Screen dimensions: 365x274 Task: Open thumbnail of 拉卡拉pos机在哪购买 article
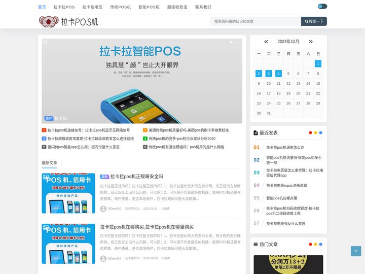(x=68, y=244)
